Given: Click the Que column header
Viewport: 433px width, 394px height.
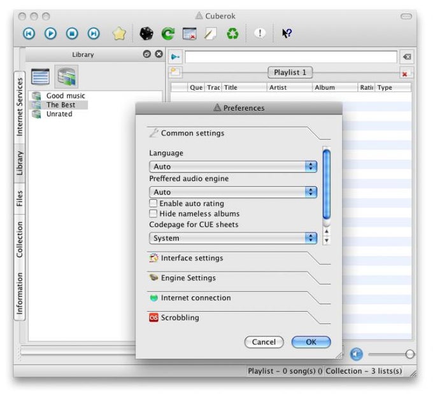Looking at the screenshot, I should 196,88.
